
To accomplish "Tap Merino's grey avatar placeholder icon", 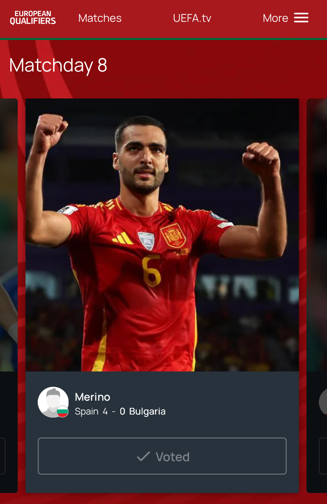I will click(53, 402).
